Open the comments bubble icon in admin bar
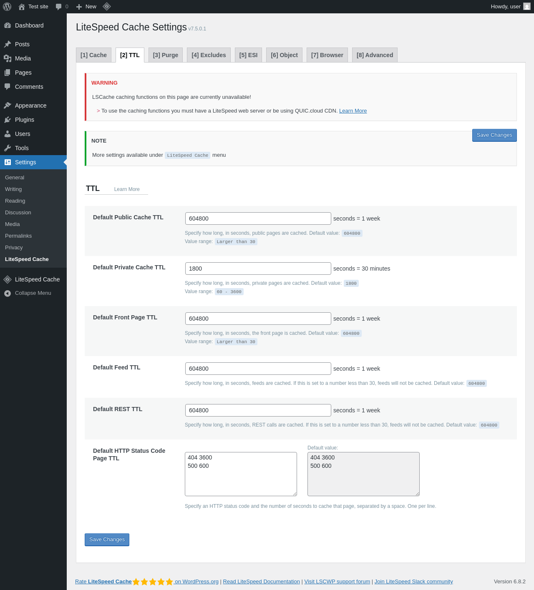Viewport: 534px width, 590px height. 59,7
